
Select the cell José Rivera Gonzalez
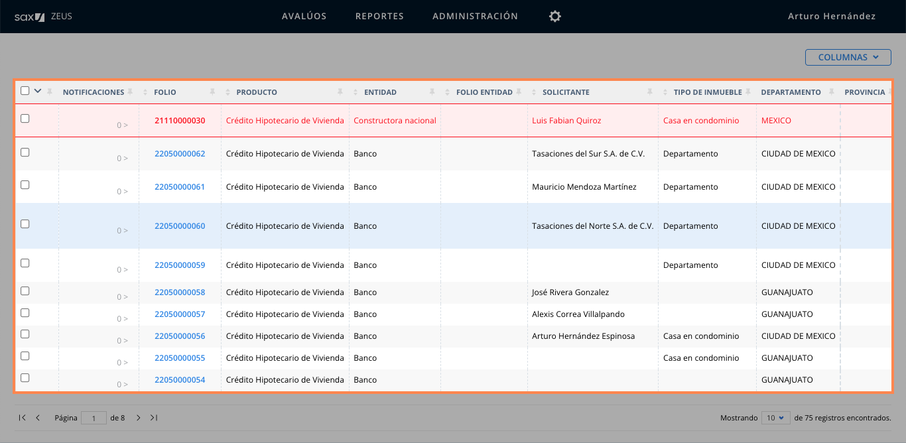[570, 292]
